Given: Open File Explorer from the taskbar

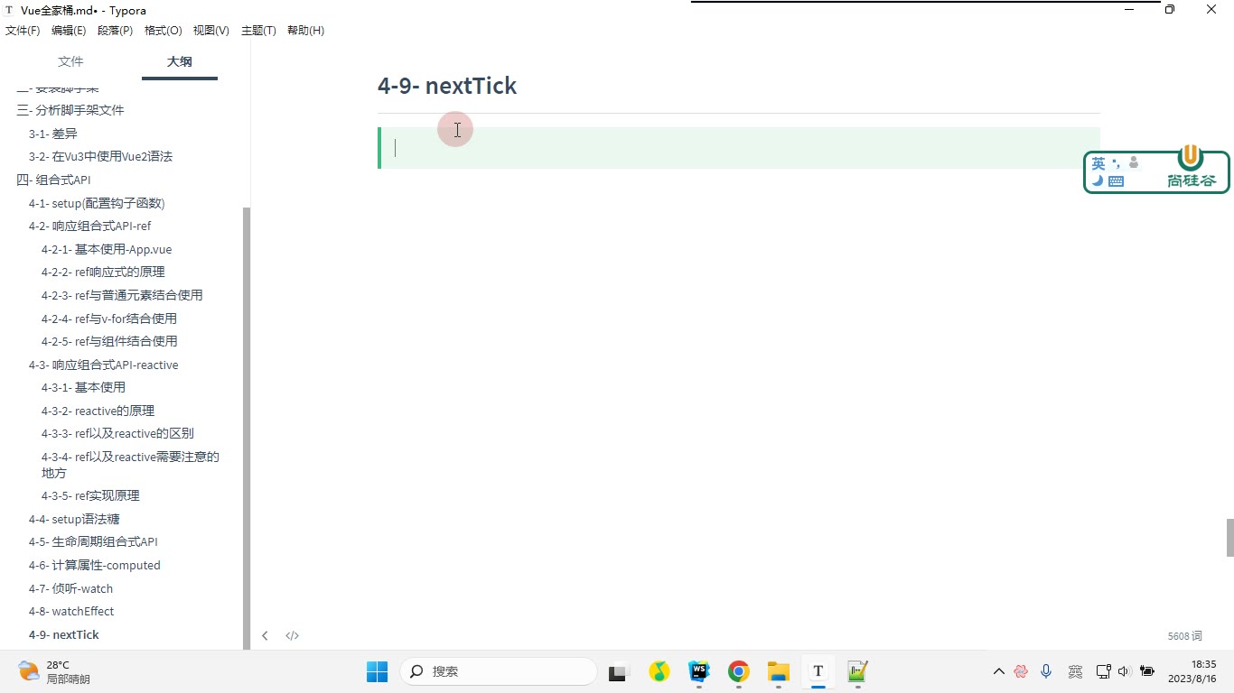Looking at the screenshot, I should click(x=778, y=671).
